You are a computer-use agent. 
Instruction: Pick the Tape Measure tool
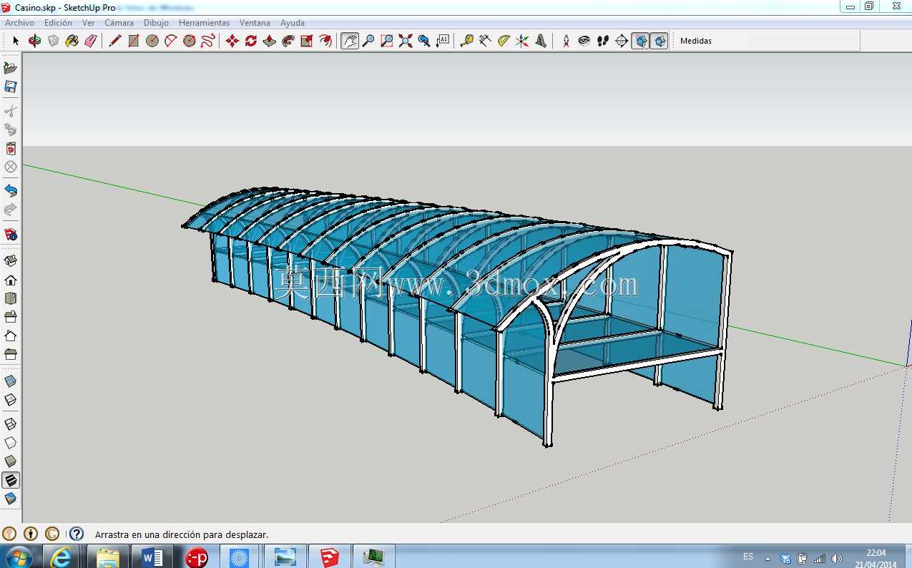(467, 41)
